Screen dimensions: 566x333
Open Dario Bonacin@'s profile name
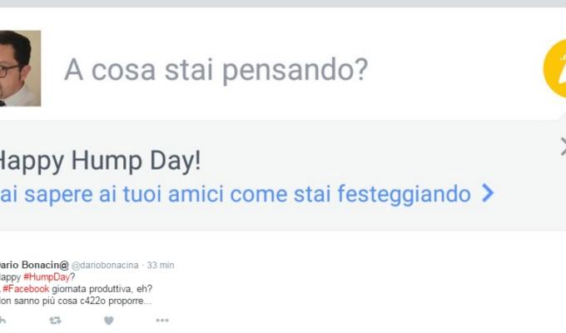34,265
